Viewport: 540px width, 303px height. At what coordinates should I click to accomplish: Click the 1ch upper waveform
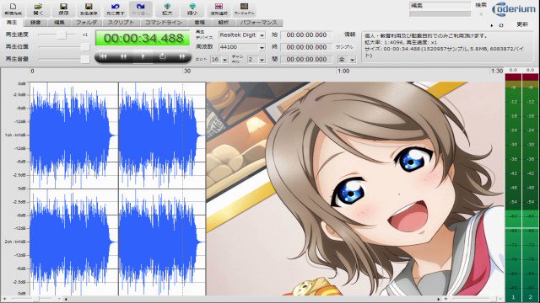118,135
